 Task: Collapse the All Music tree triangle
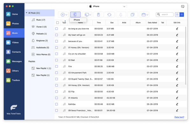(x=26, y=13)
